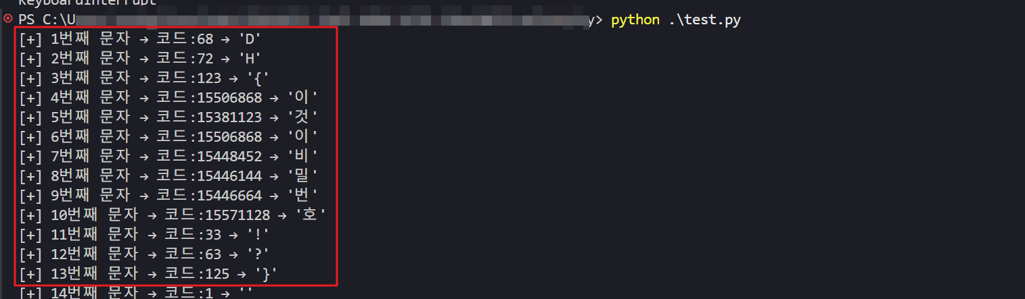
Task: Click the red error decoration beside the prompt
Action: [x=8, y=20]
